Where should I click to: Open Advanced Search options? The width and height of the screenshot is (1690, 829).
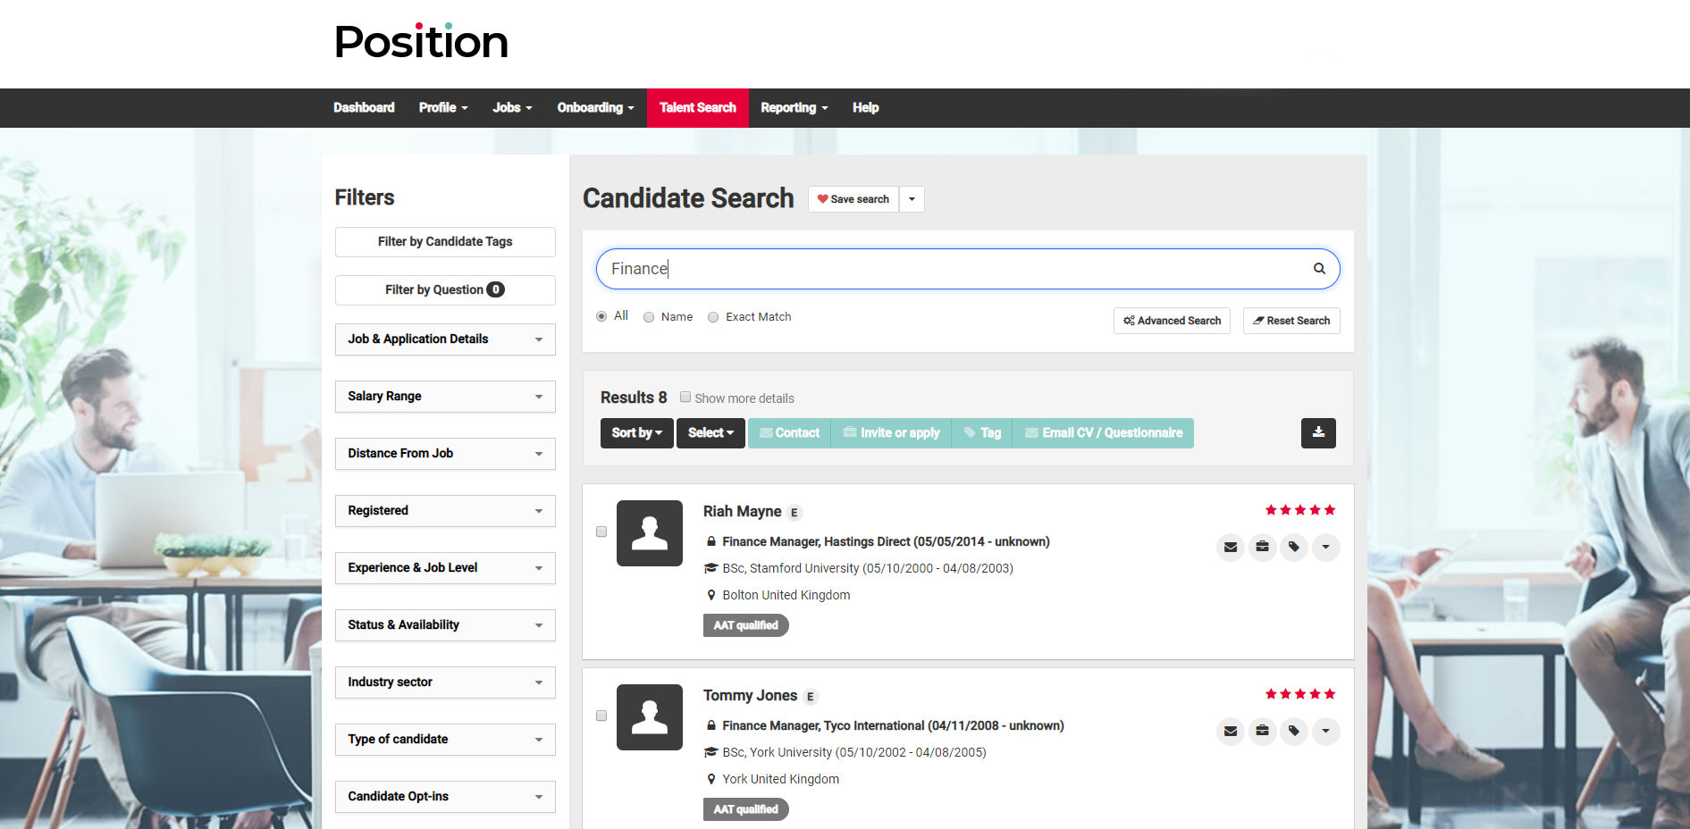pos(1172,321)
